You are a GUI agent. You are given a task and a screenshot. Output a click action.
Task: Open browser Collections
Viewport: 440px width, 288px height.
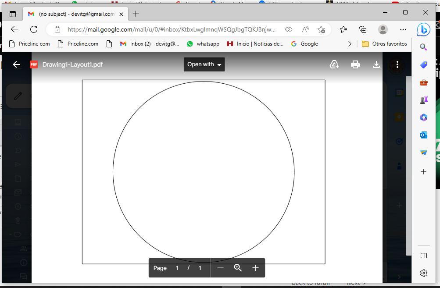pos(362,29)
